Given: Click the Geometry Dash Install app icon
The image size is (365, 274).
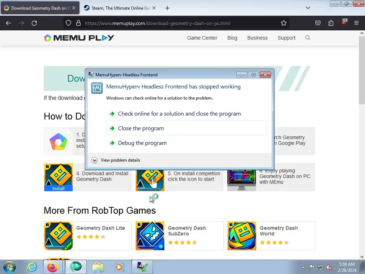Looking at the screenshot, I should [58, 177].
